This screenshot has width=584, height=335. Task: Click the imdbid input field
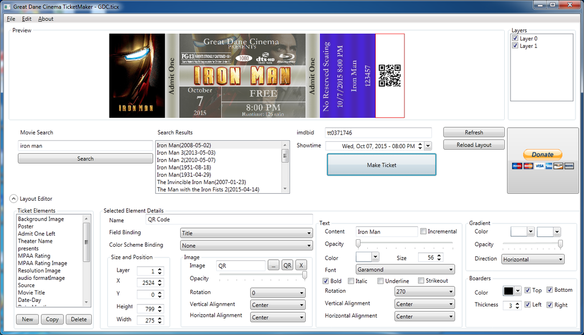pos(379,133)
